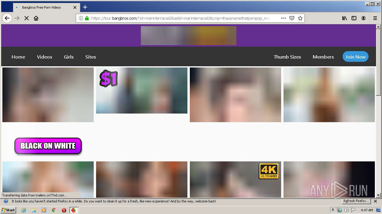Launch Opera from the taskbar
The height and width of the screenshot is (214, 382).
[x=64, y=210]
